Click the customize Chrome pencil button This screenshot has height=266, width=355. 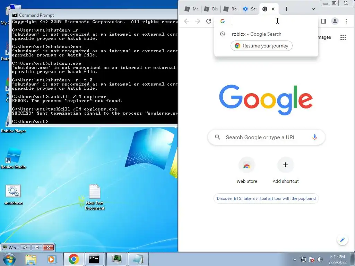pyautogui.click(x=342, y=240)
